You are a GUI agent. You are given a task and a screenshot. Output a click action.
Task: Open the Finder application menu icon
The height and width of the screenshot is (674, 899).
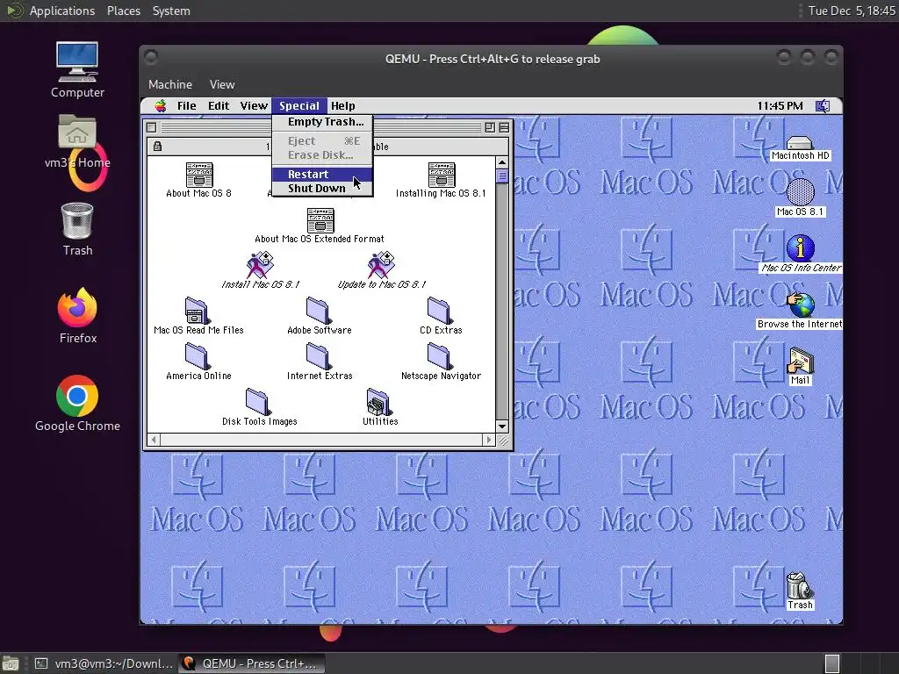(x=823, y=106)
